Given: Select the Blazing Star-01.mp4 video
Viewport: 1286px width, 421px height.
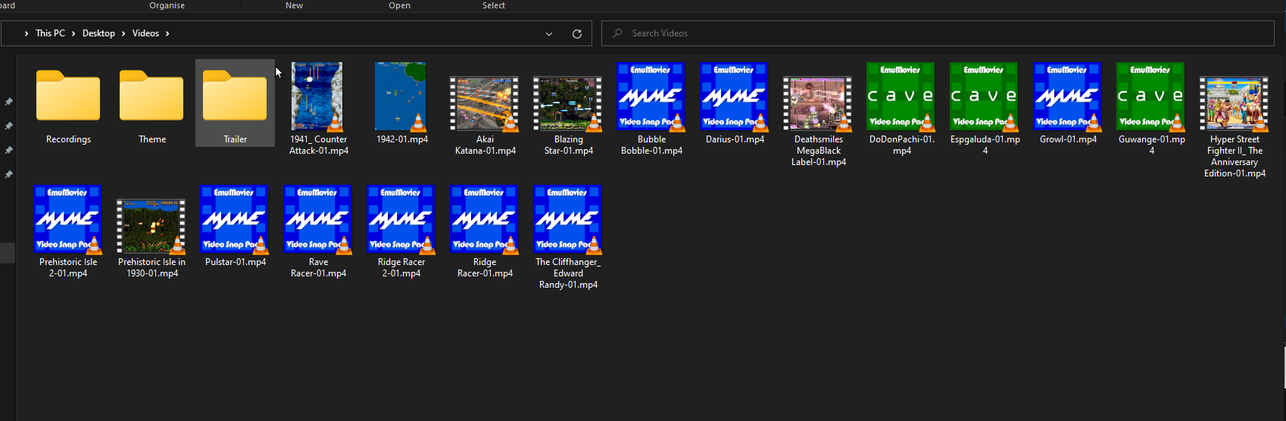Looking at the screenshot, I should tap(568, 104).
